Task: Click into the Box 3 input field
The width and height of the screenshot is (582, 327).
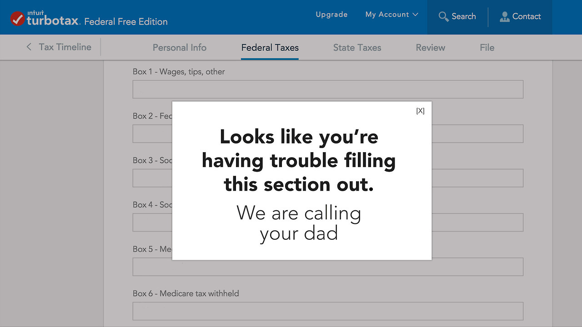Action: tap(477, 178)
